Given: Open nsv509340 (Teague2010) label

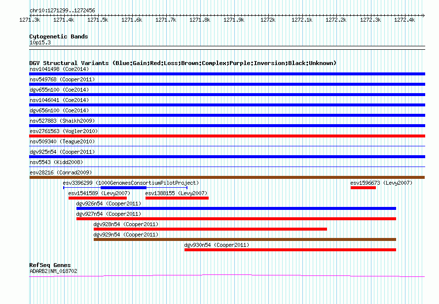Looking at the screenshot, I should pos(62,141).
